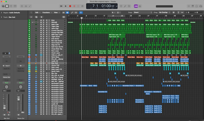The image size is (204, 121).
Task: Toggle the Cycle loop button
Action: pyautogui.click(x=82, y=6)
